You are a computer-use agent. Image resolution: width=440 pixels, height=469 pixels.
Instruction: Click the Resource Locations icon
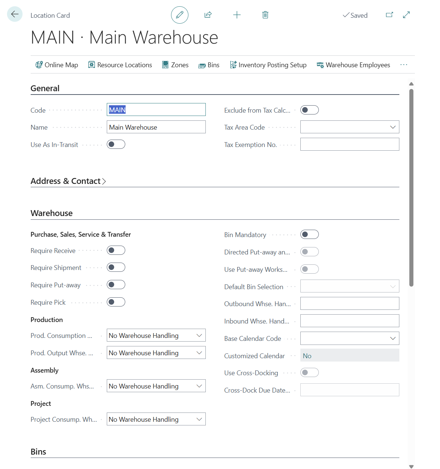[92, 65]
